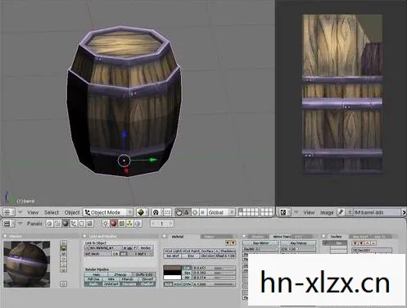Toggle the Shadeless option
The width and height of the screenshot is (407, 308).
(227, 251)
